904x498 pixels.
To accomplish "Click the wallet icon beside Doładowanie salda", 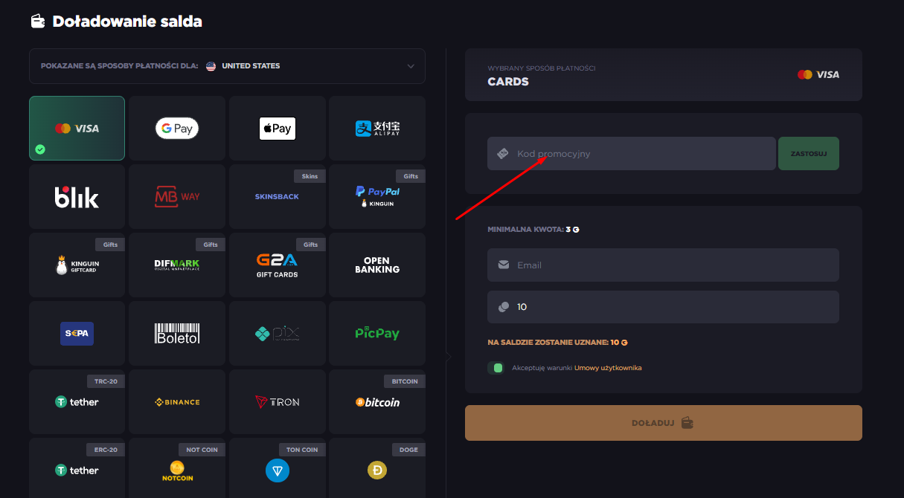I will tap(38, 21).
